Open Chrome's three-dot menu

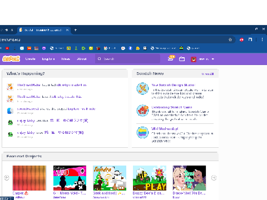coord(262,39)
